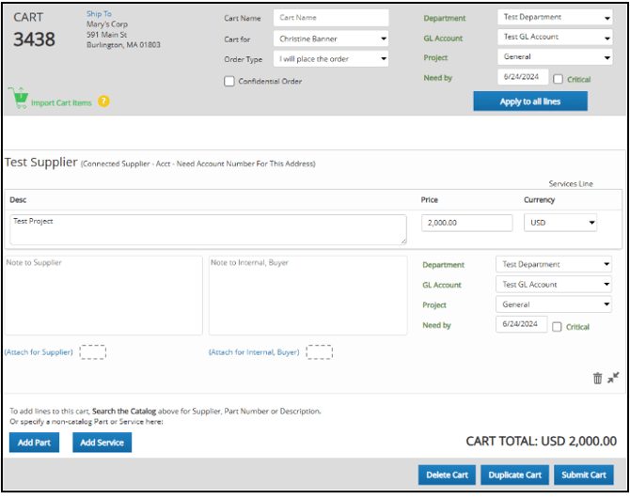
Task: Delete the line using the trash icon
Action: tap(597, 378)
